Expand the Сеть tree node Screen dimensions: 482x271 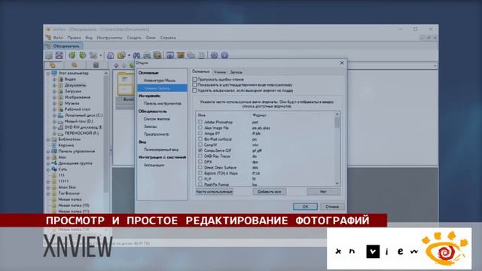coord(48,169)
